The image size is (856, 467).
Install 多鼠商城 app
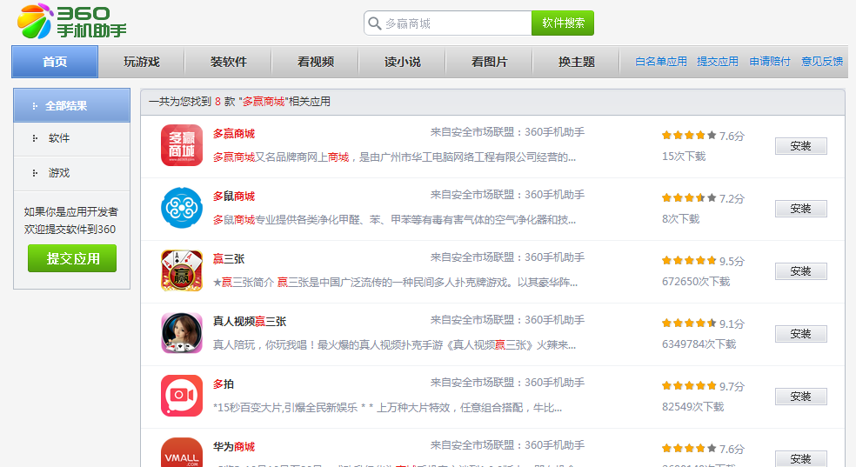pos(801,209)
